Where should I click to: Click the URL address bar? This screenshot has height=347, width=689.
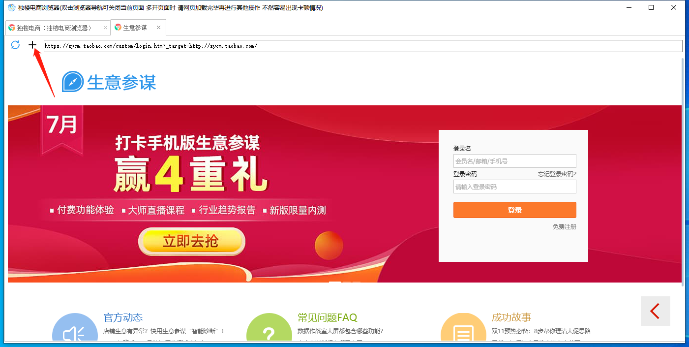click(363, 46)
